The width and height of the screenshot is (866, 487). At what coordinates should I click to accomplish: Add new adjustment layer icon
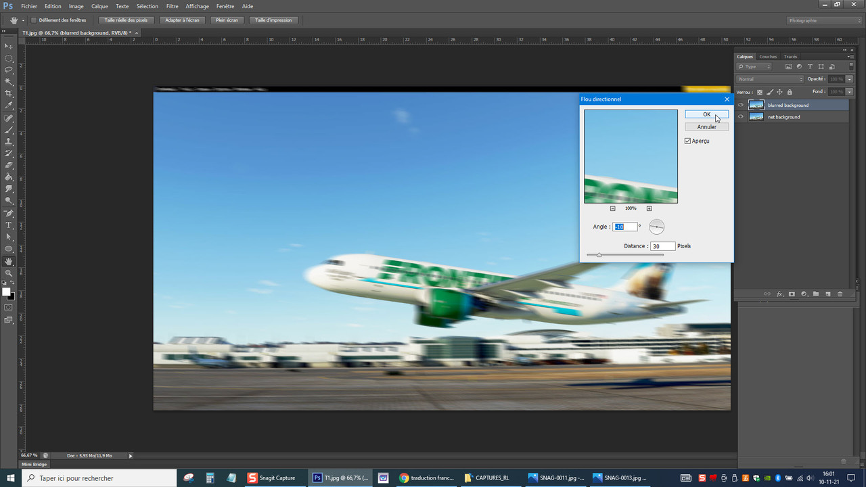click(x=804, y=294)
